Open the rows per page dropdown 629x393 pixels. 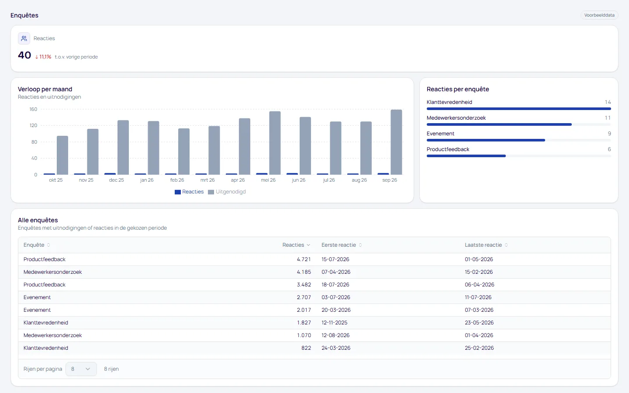coord(81,369)
